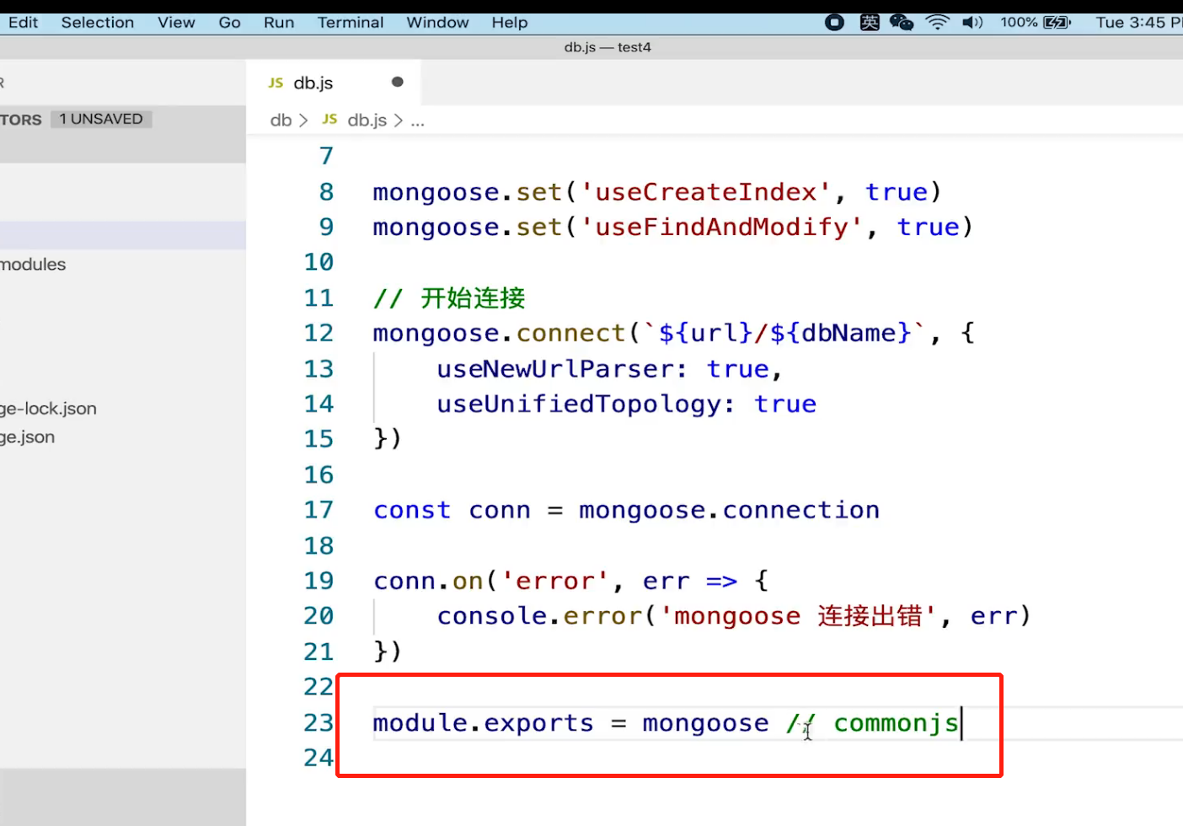The height and width of the screenshot is (826, 1183).
Task: Click useUnifiedTopology on line 14
Action: pyautogui.click(x=579, y=405)
